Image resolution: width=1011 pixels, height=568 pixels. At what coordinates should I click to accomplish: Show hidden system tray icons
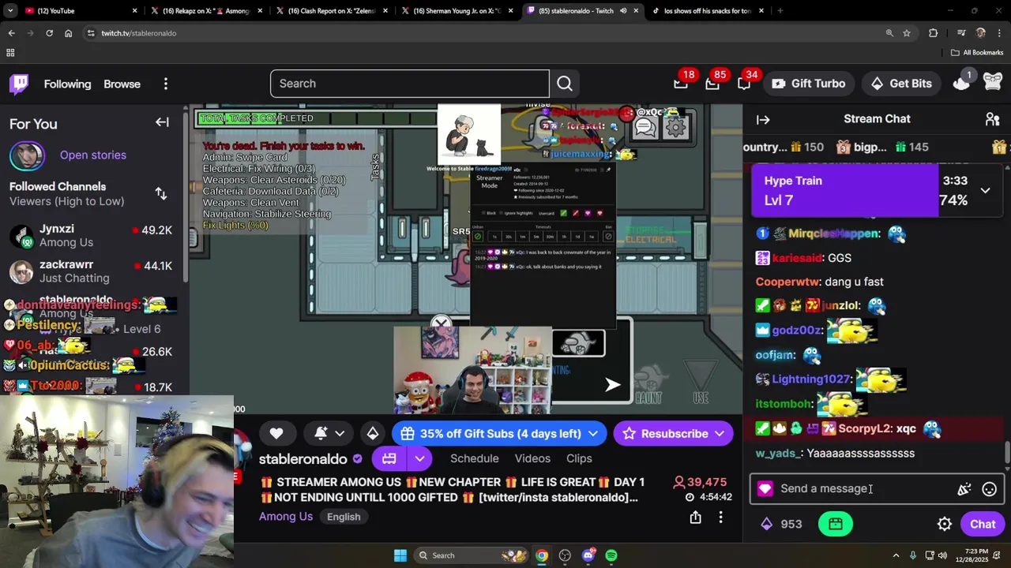click(x=896, y=555)
